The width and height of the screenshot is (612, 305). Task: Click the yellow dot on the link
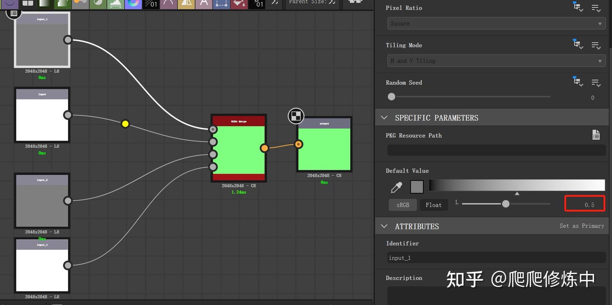pos(125,124)
